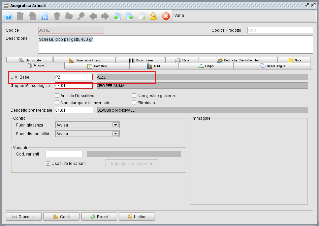Click the Deposito preferenziale input field
This screenshot has height=226, width=319.
(74, 110)
